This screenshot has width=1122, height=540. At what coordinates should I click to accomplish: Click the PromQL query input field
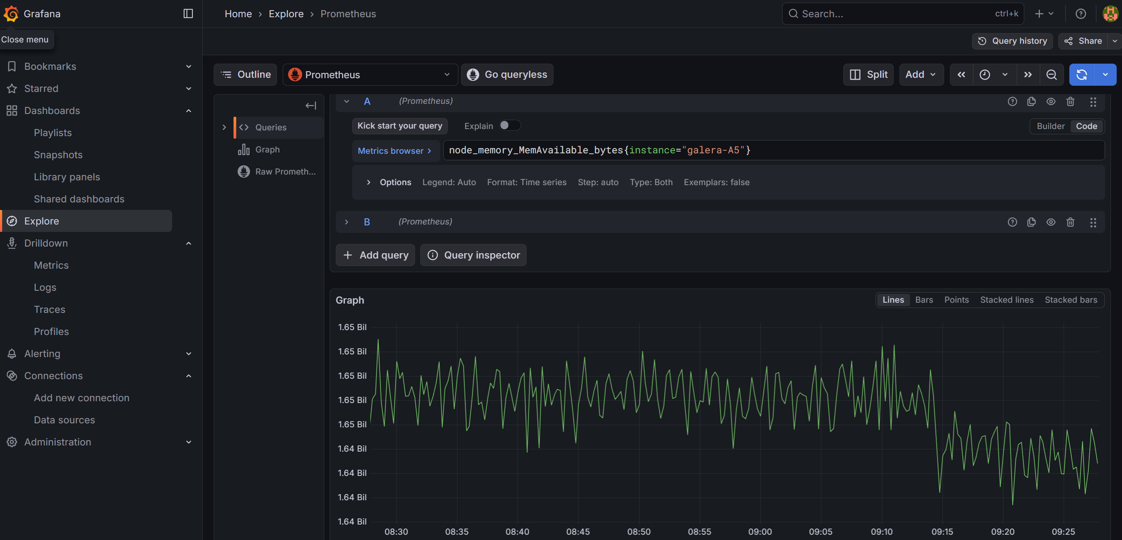coord(773,150)
